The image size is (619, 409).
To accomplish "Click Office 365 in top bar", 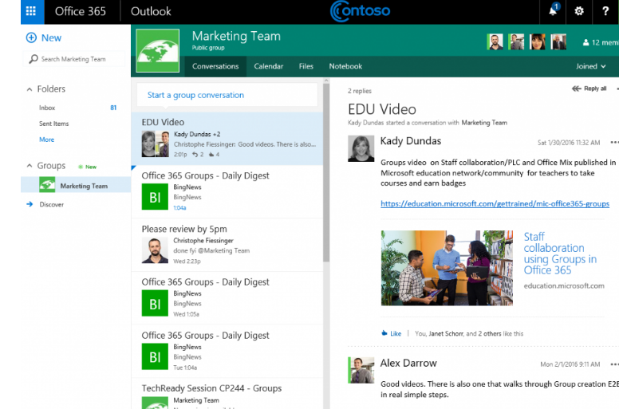I will coord(81,11).
